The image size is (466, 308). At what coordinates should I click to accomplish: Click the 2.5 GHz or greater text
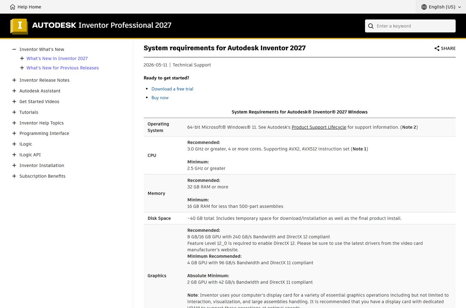tap(206, 168)
